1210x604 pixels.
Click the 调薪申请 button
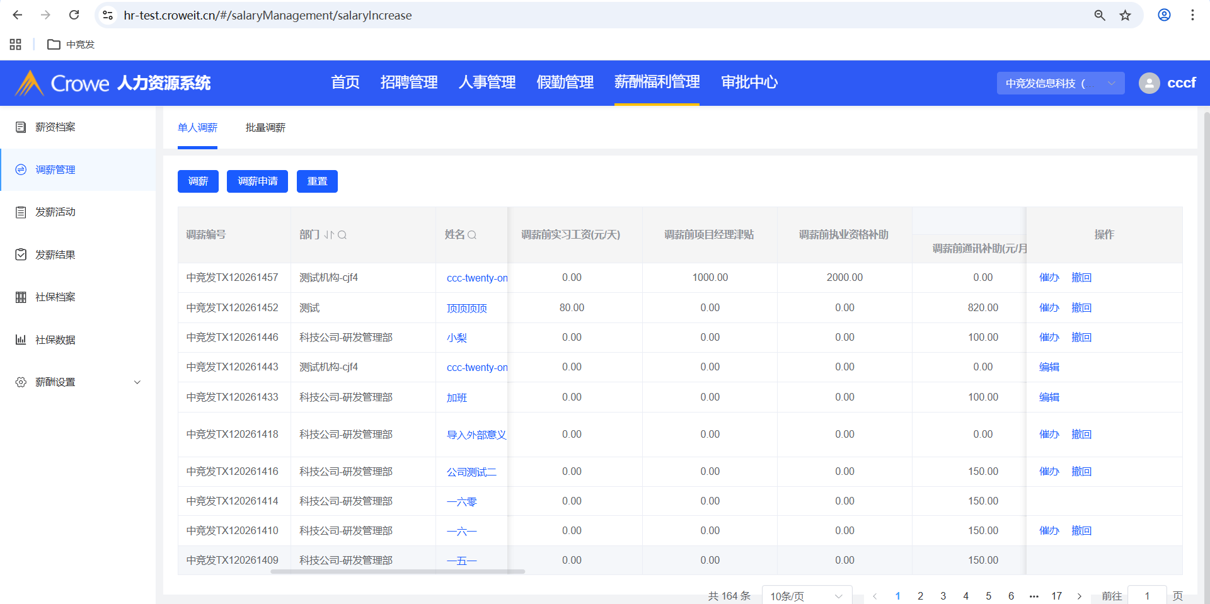[x=257, y=181]
